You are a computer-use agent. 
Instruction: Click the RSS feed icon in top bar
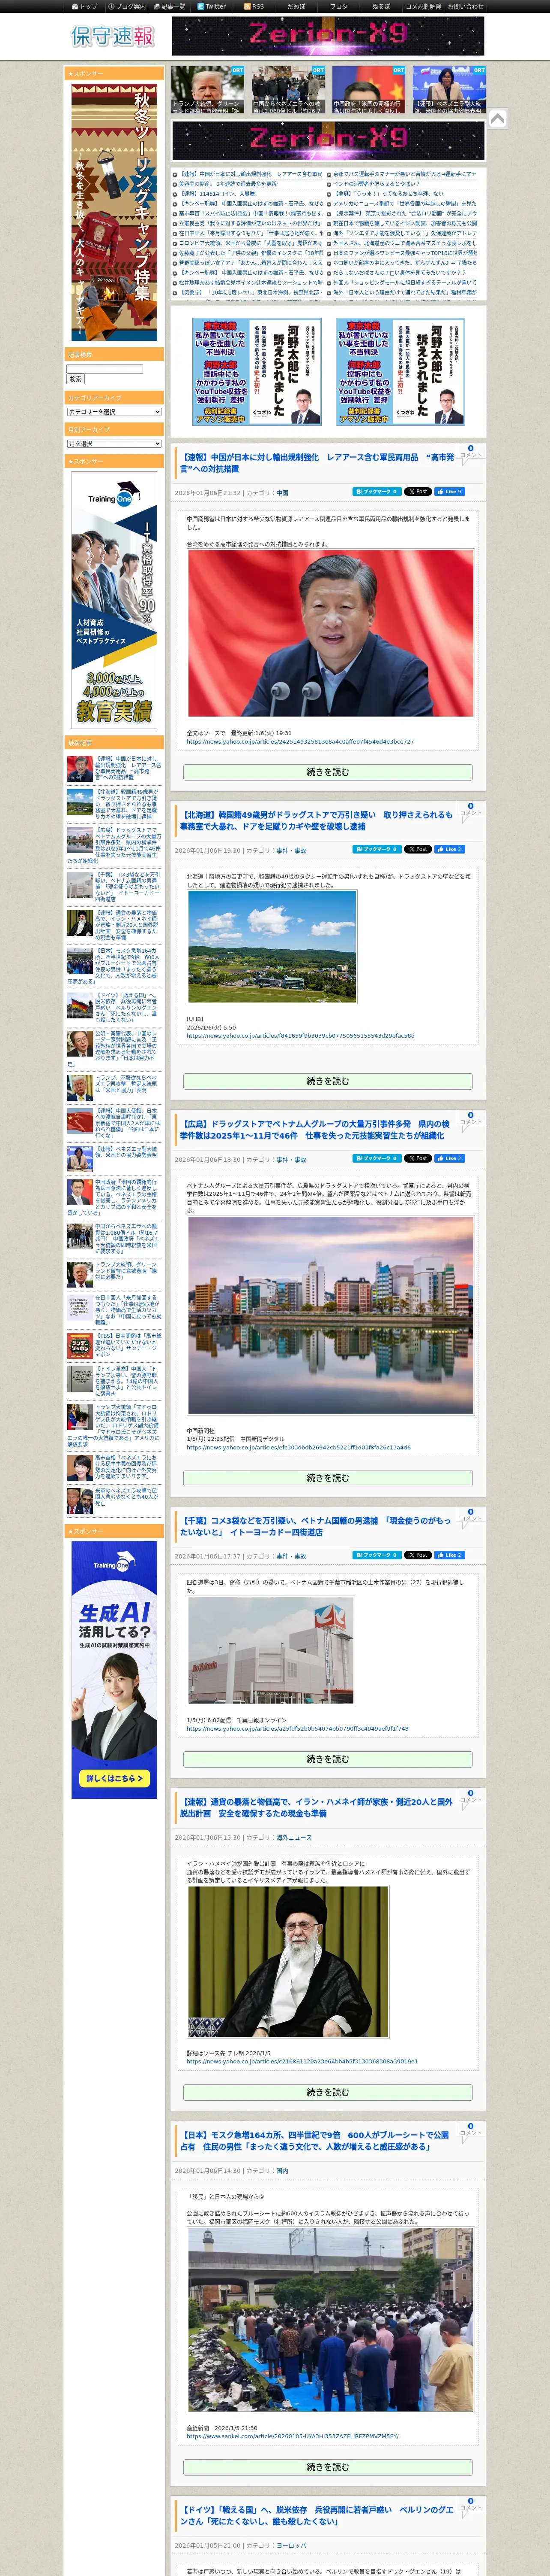tap(254, 6)
